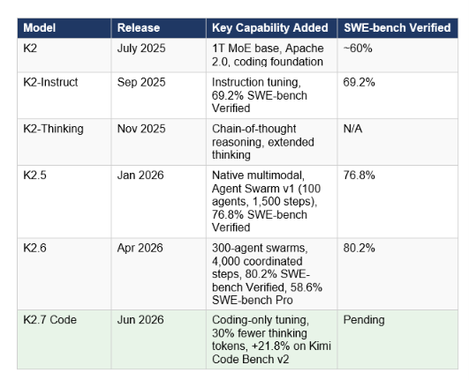The image size is (469, 380).
Task: Select the Sep 2025 release cell
Action: coord(158,95)
